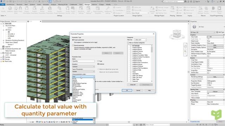Click the Sign In user icon
Viewport: 225px width, 126px height.
tap(194, 1)
